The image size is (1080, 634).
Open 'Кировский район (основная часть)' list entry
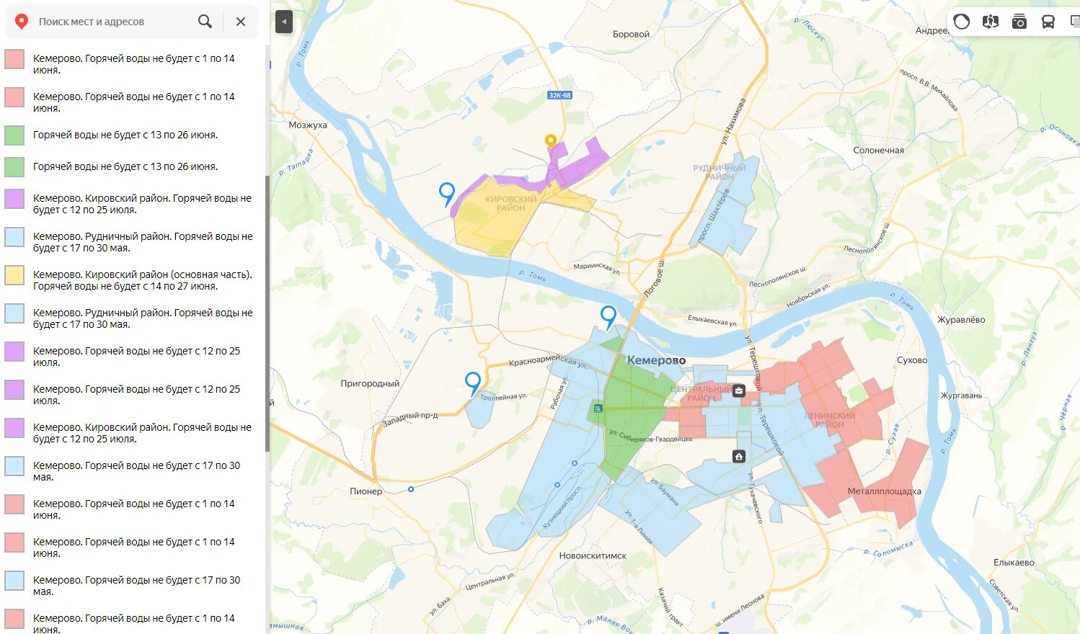tap(133, 280)
